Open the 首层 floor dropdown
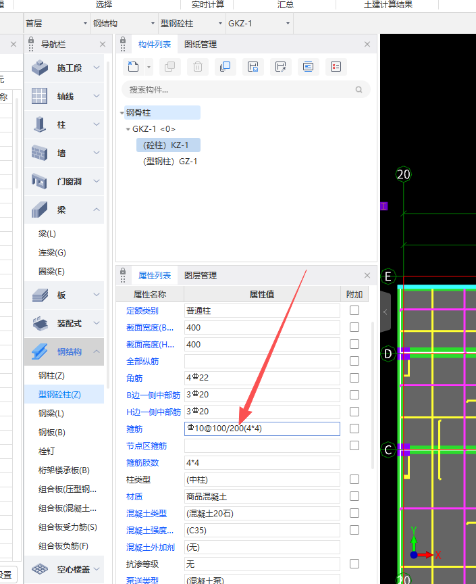The height and width of the screenshot is (584, 476). [x=55, y=24]
